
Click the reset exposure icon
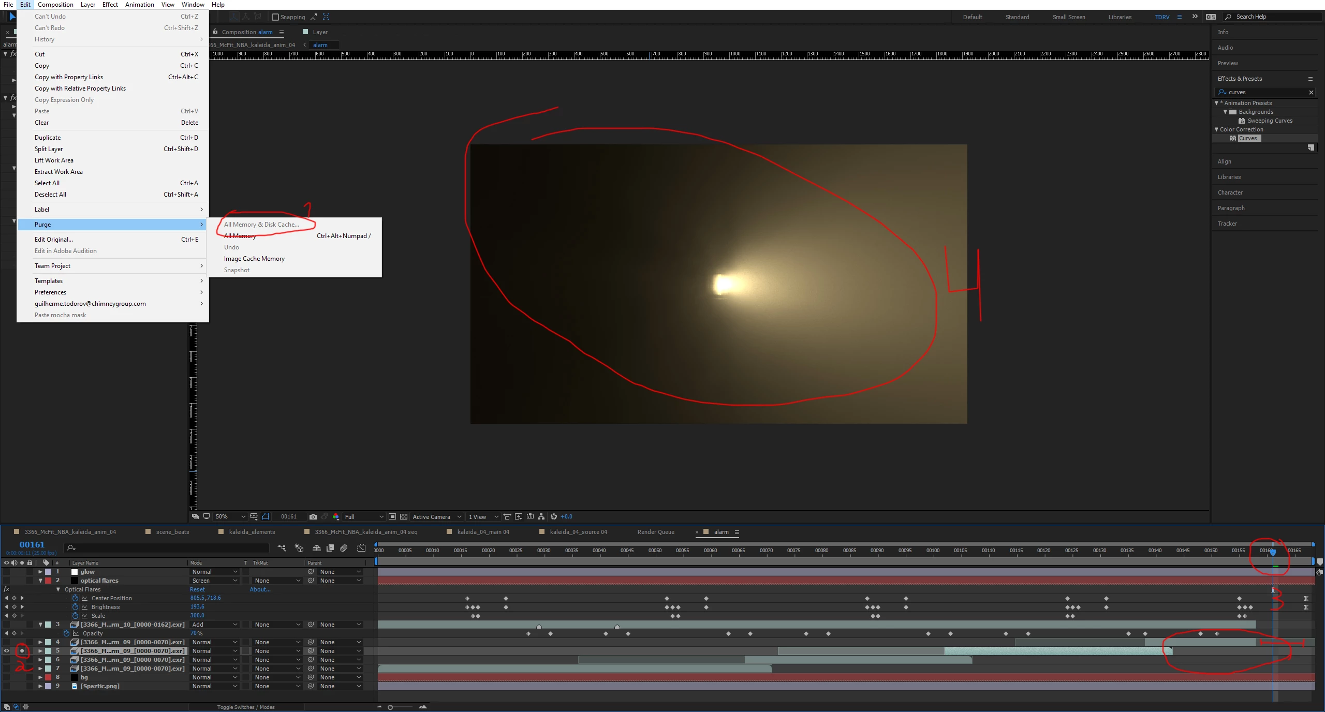554,516
